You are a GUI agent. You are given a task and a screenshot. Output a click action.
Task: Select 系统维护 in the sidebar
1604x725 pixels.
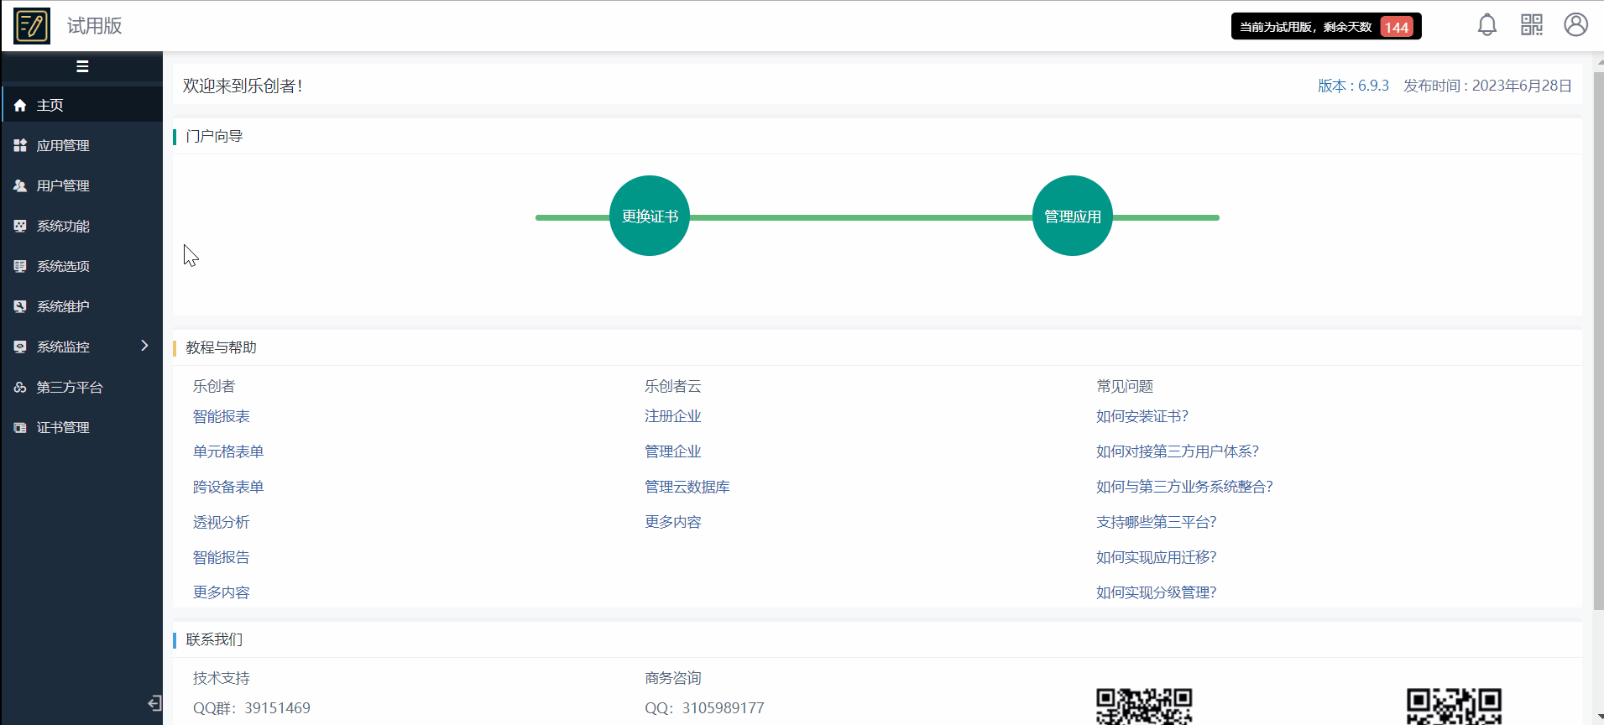pos(63,306)
